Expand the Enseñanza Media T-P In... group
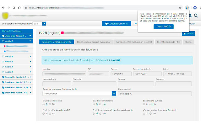 click(17, 87)
